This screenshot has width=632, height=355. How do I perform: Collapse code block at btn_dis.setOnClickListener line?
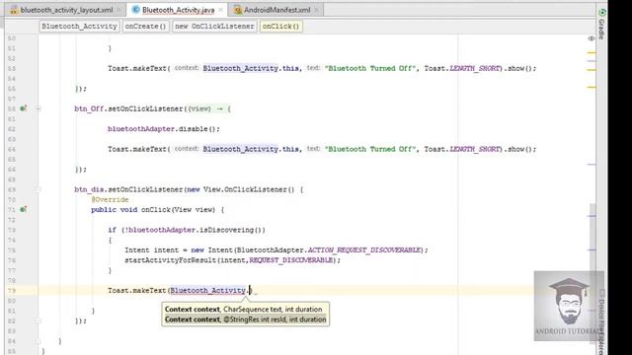pos(38,189)
